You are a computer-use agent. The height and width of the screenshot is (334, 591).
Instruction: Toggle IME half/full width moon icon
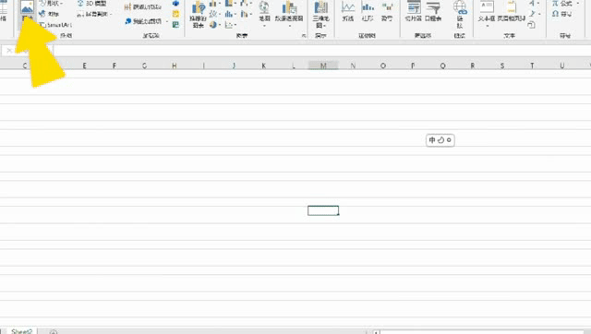[x=440, y=140]
